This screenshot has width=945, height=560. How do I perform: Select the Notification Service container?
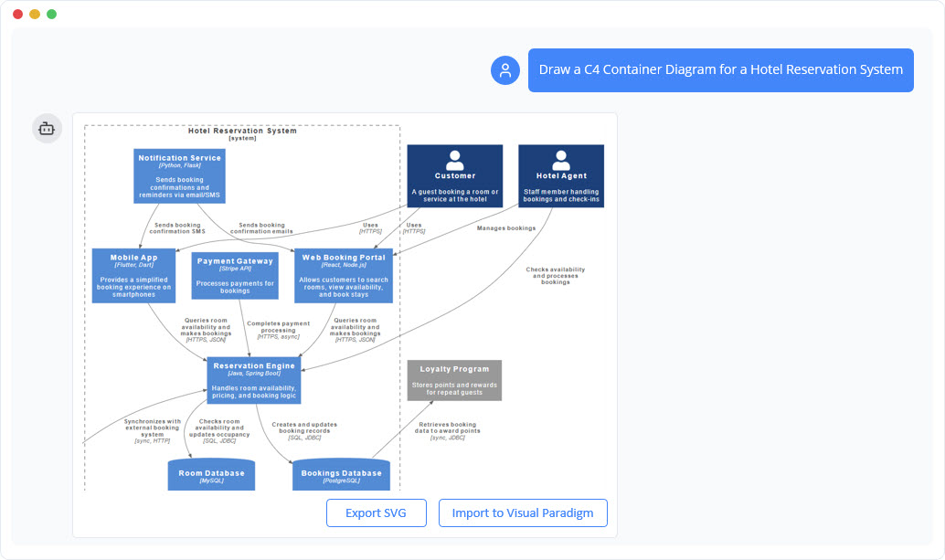pos(179,175)
